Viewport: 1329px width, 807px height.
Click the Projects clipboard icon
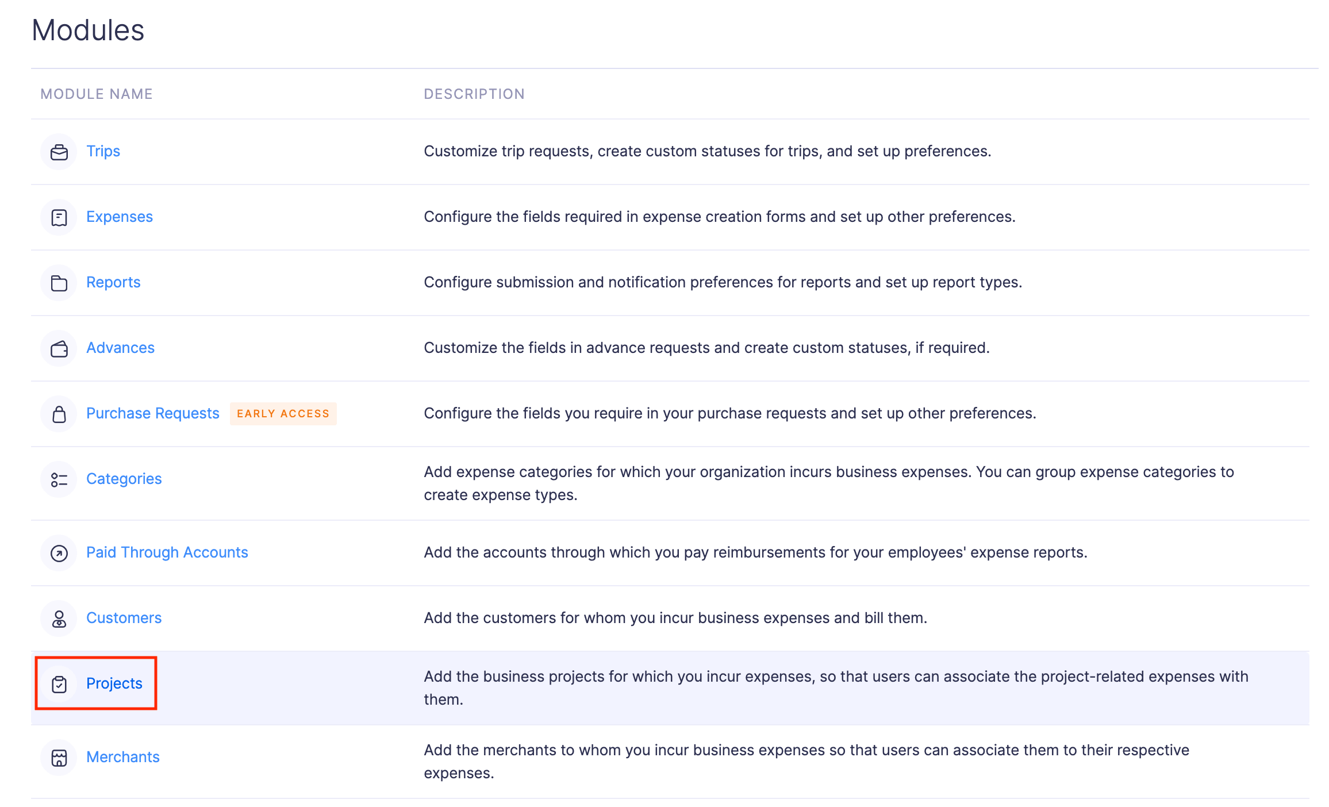[x=59, y=684]
